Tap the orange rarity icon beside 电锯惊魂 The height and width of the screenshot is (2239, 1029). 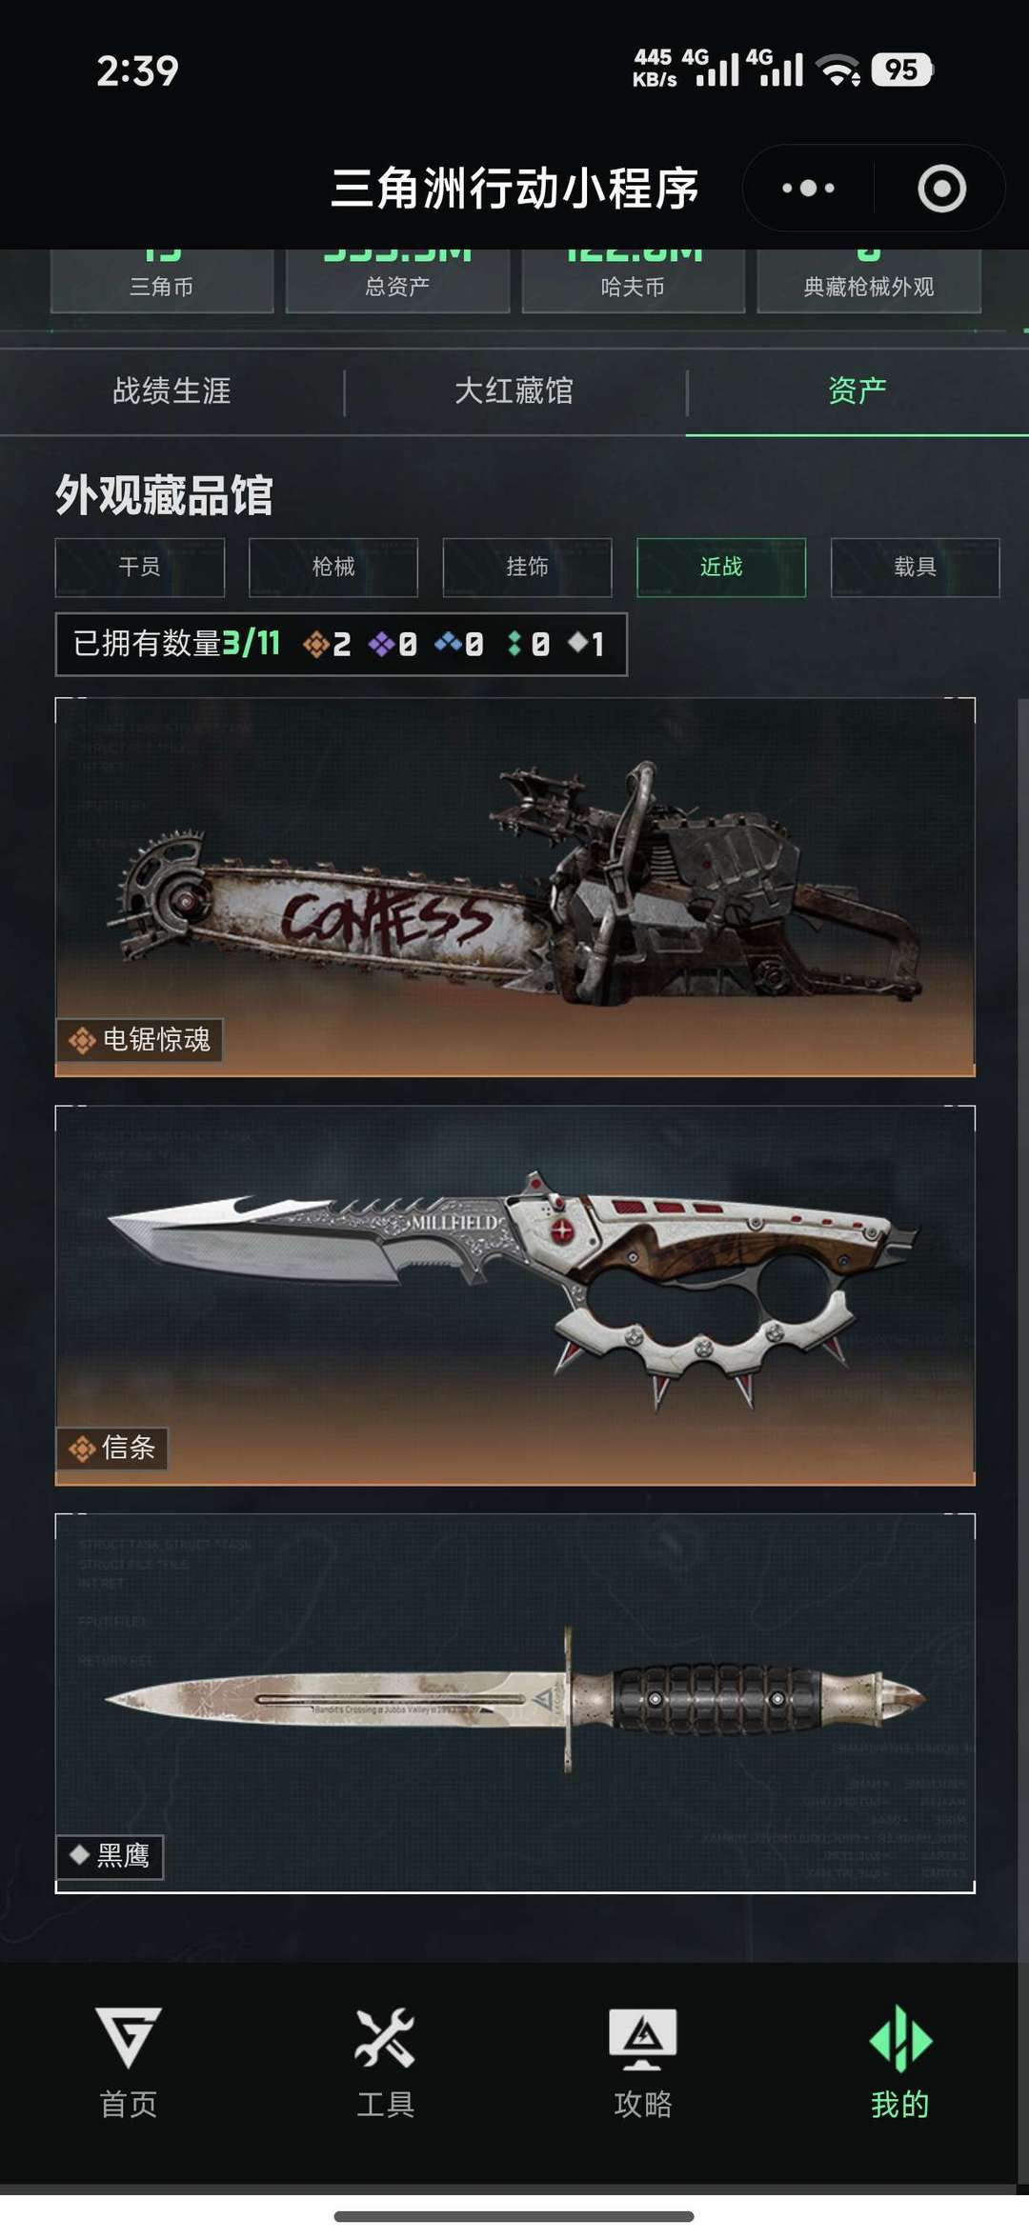coord(82,1040)
